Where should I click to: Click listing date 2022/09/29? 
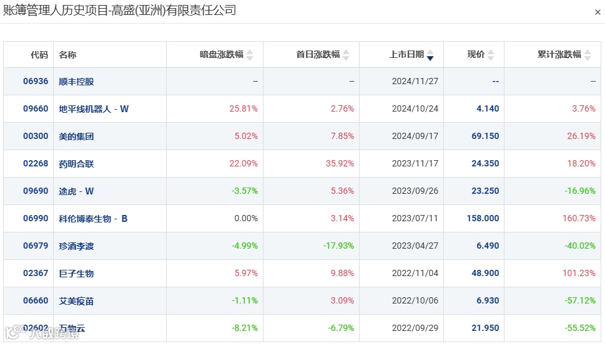point(415,328)
